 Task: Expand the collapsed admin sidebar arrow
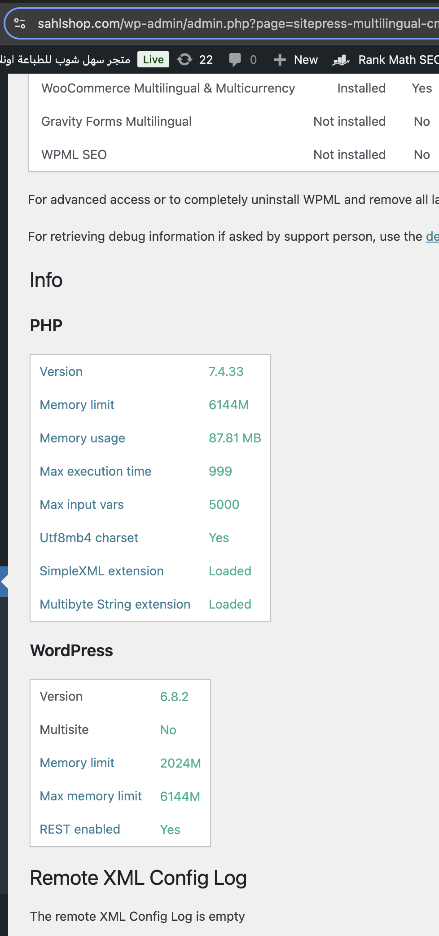tap(4, 582)
